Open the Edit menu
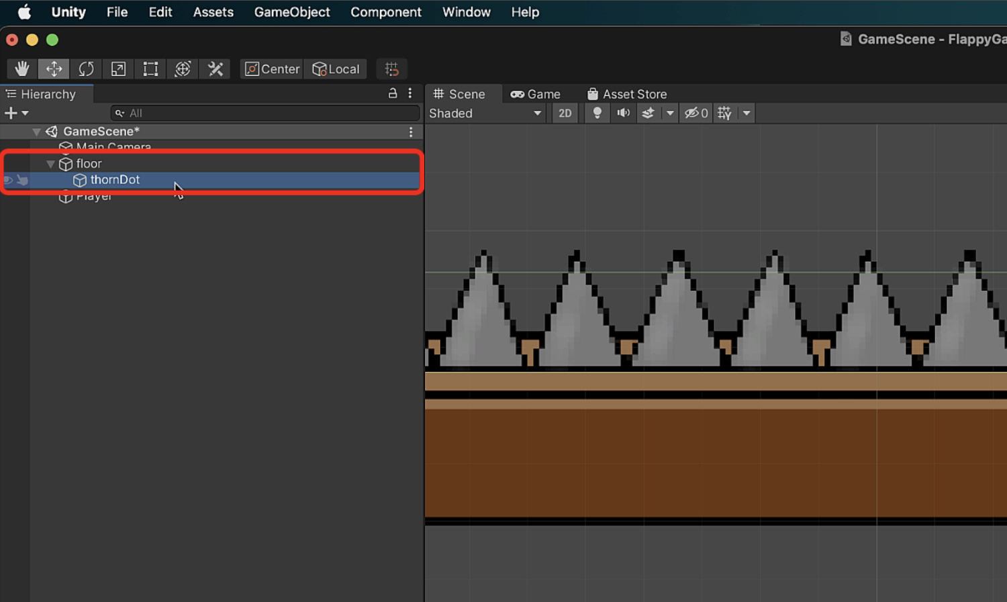The width and height of the screenshot is (1007, 602). point(160,12)
